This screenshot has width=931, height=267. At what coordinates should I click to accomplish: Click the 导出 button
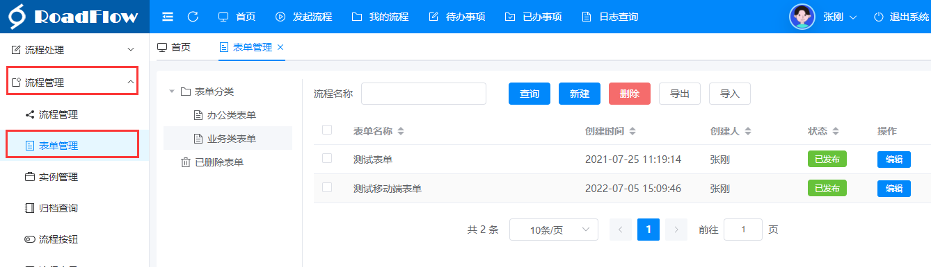(680, 94)
